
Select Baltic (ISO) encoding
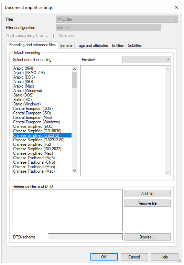pyautogui.click(x=42, y=100)
